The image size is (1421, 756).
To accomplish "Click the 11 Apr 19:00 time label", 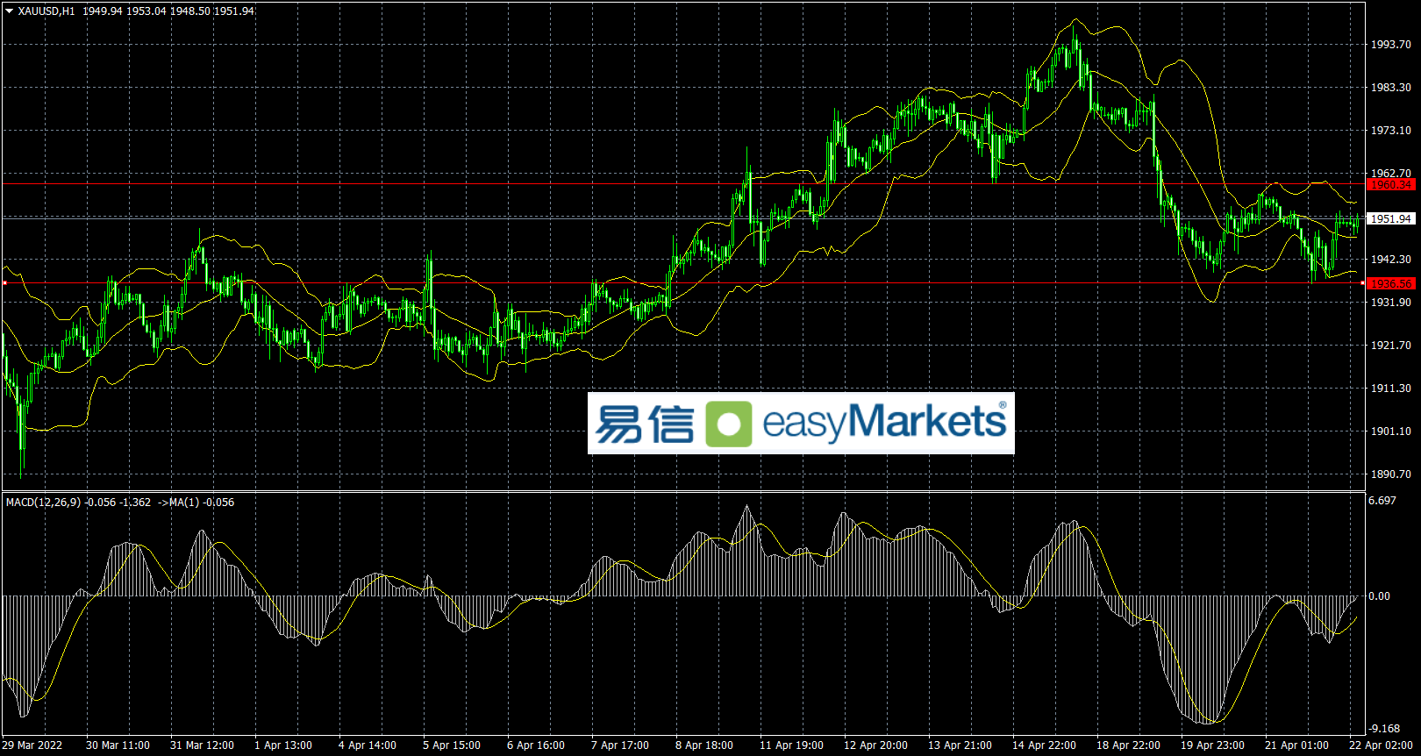I will tap(791, 745).
